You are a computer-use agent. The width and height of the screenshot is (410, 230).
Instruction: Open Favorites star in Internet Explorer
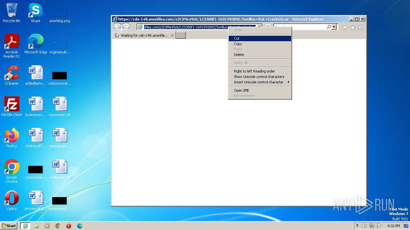(x=353, y=27)
